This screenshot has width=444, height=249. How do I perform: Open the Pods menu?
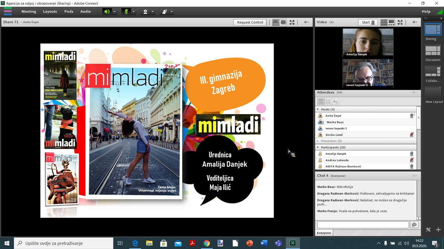coord(69,11)
